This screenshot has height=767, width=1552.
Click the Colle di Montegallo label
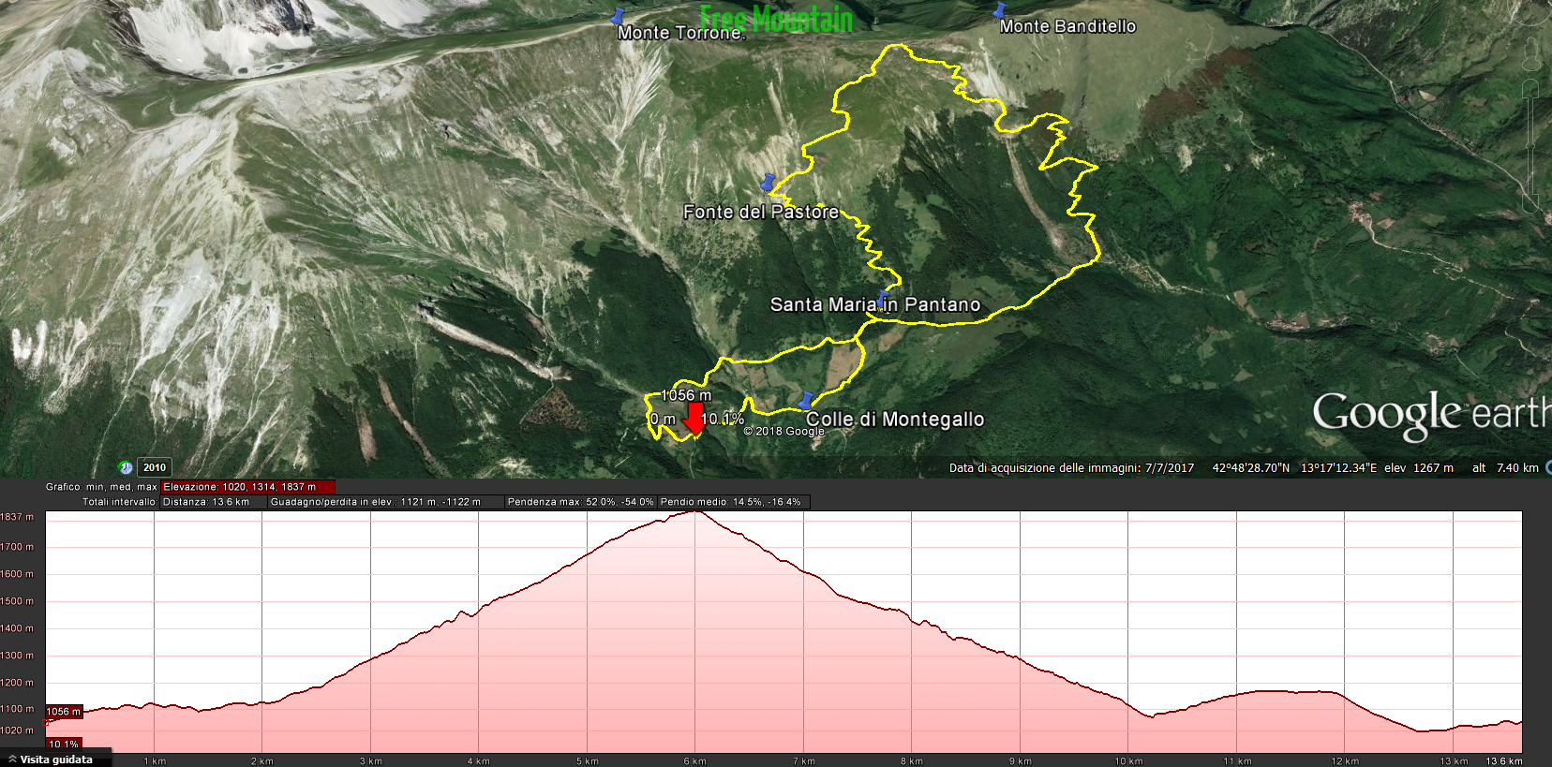point(895,420)
